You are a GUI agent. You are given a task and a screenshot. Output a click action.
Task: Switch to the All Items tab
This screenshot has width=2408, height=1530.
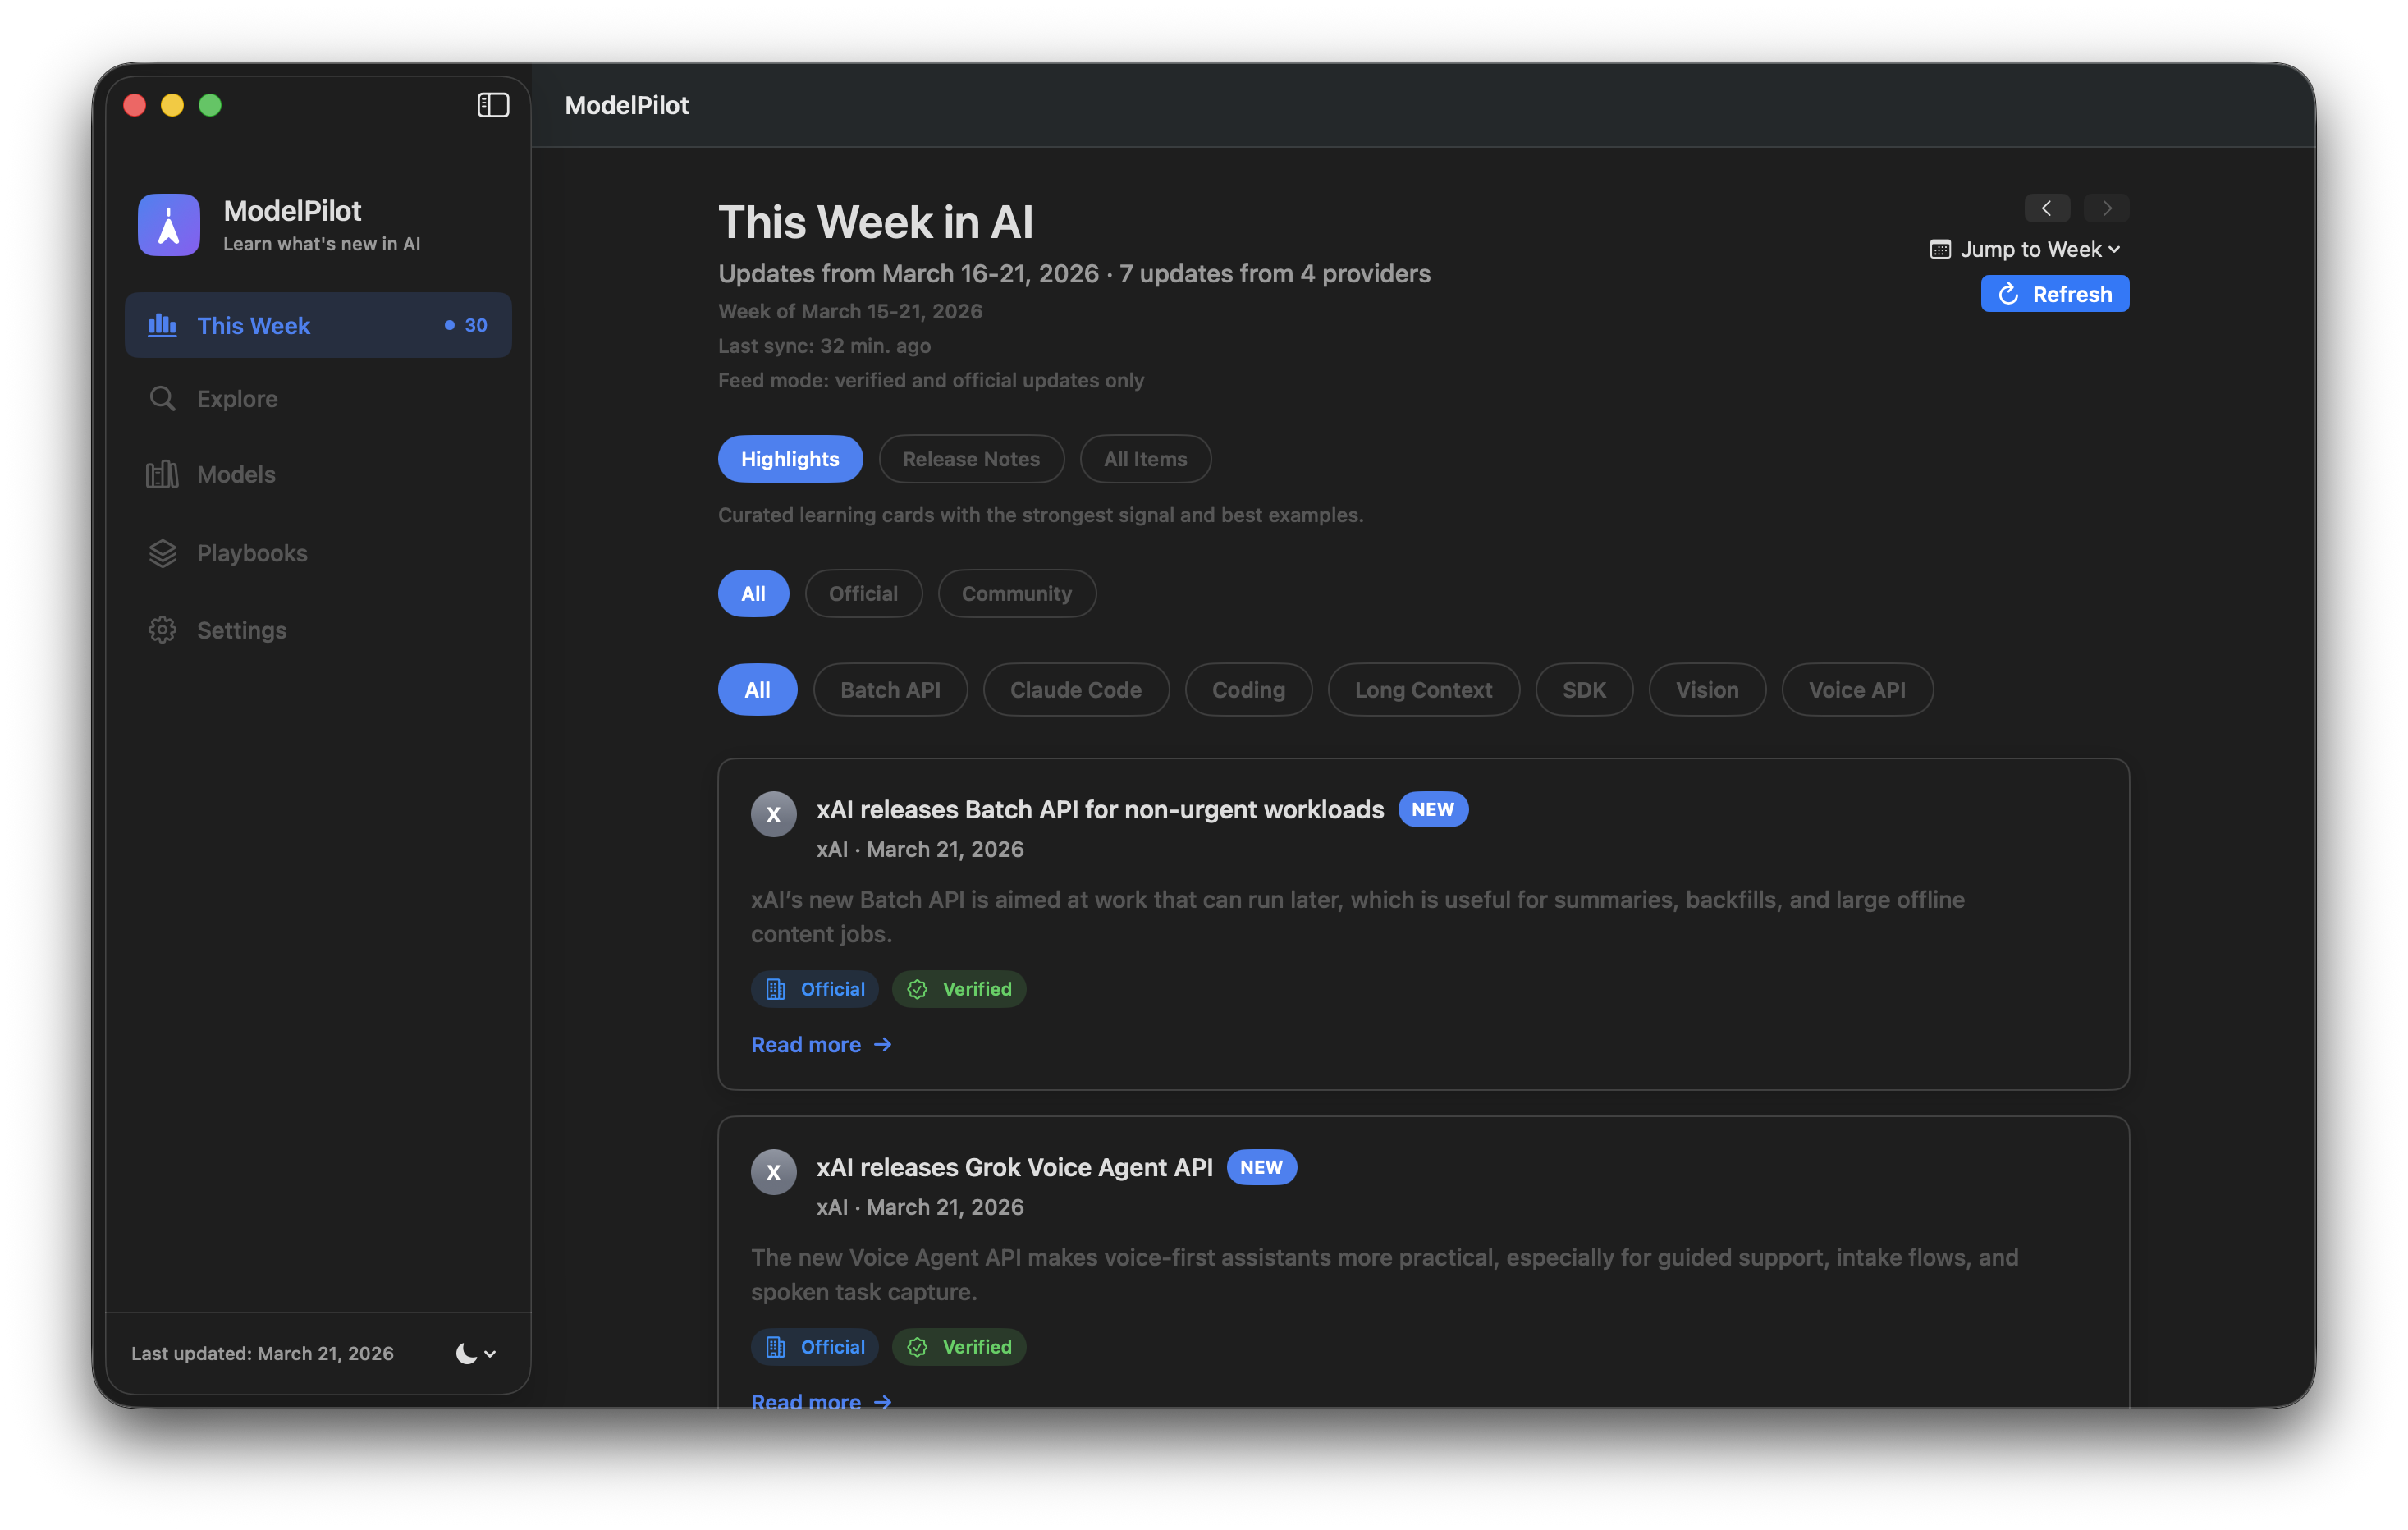click(x=1144, y=459)
